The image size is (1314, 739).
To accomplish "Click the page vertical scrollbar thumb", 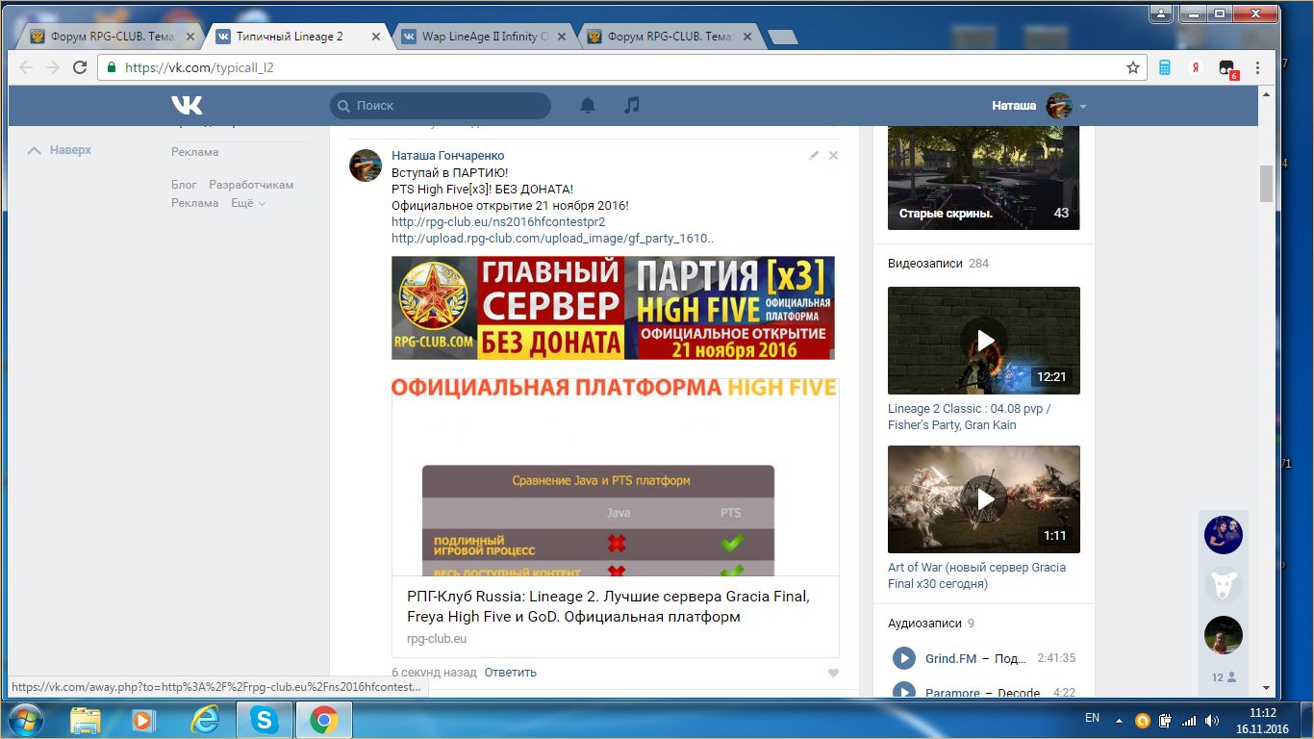I will click(1267, 183).
